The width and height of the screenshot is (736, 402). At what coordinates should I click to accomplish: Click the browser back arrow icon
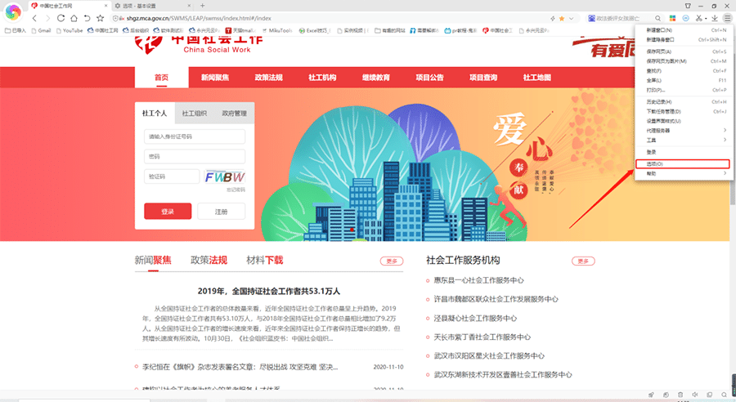pos(34,17)
